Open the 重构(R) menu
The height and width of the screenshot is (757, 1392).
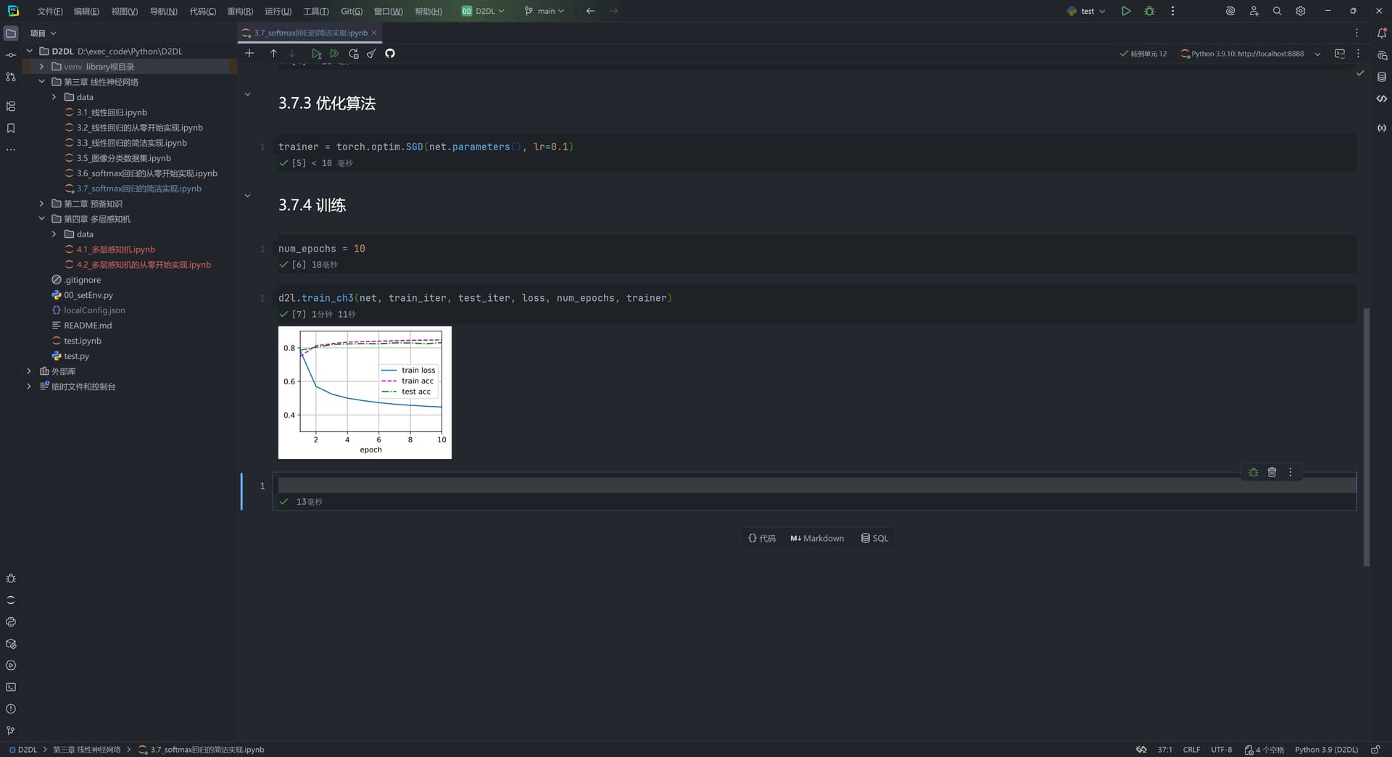[240, 11]
